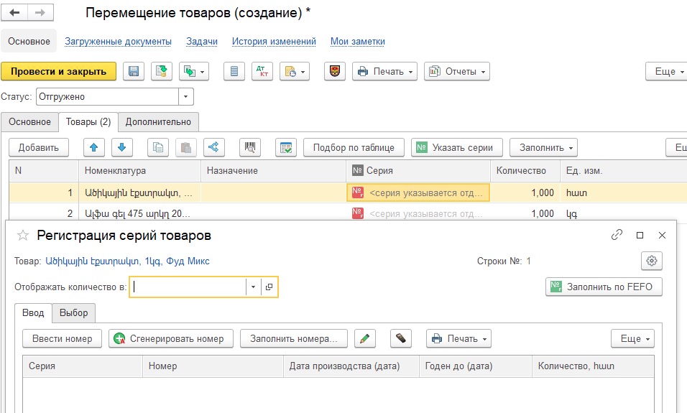Screen dimensions: 687x413
Task: Open Загруженные документы link
Action: 119,41
